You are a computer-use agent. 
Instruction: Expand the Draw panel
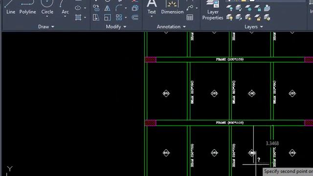click(46, 26)
